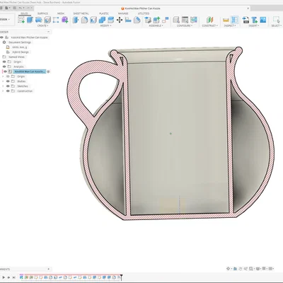Screen dimensions: 283x283
Task: Open the CREATE dropdown menu
Action: click(42, 25)
